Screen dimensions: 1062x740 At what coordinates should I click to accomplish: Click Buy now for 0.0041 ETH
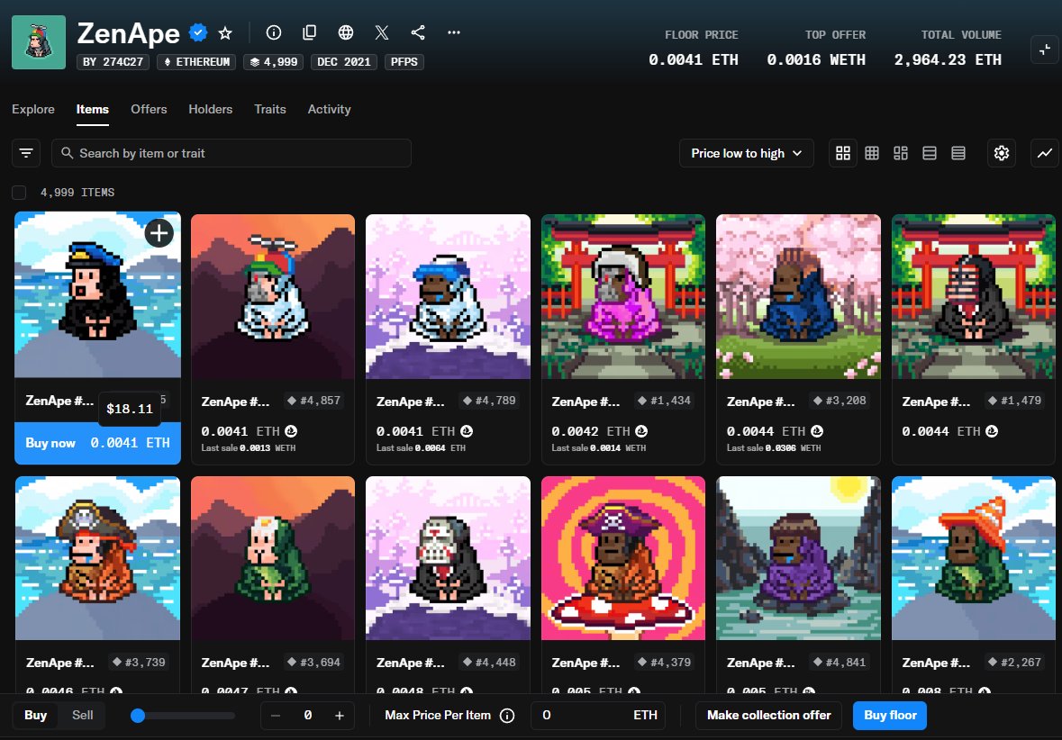[x=97, y=443]
